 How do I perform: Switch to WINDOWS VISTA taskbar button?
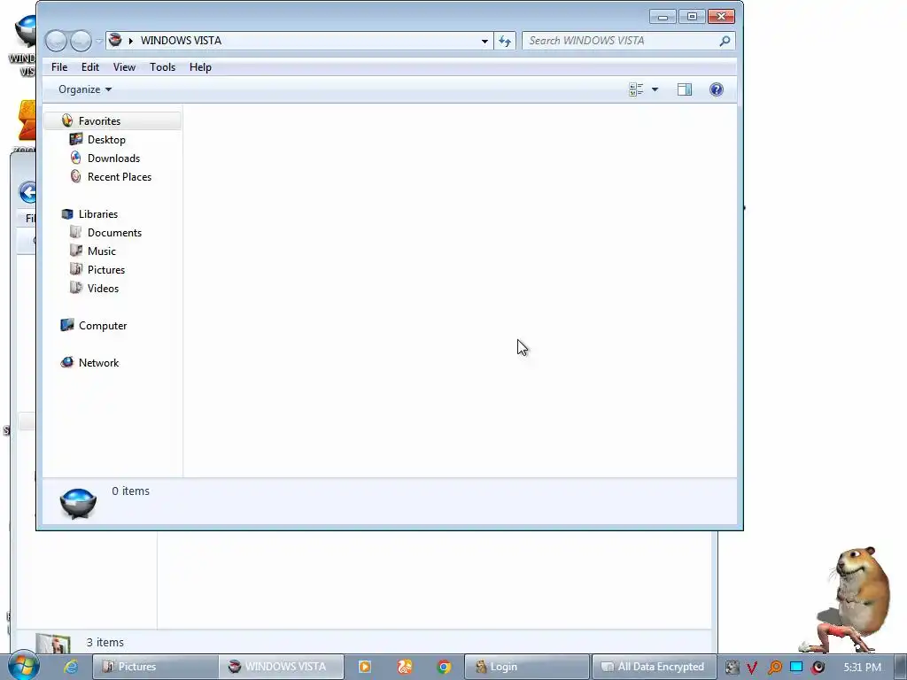pos(281,667)
